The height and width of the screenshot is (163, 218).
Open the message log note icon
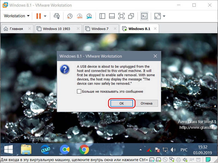coord(208,160)
